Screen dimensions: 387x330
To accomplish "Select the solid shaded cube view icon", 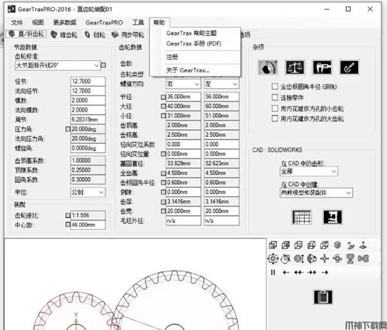I will tap(337, 245).
